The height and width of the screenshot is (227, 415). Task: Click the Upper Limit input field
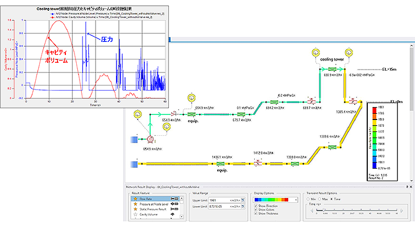coord(225,200)
